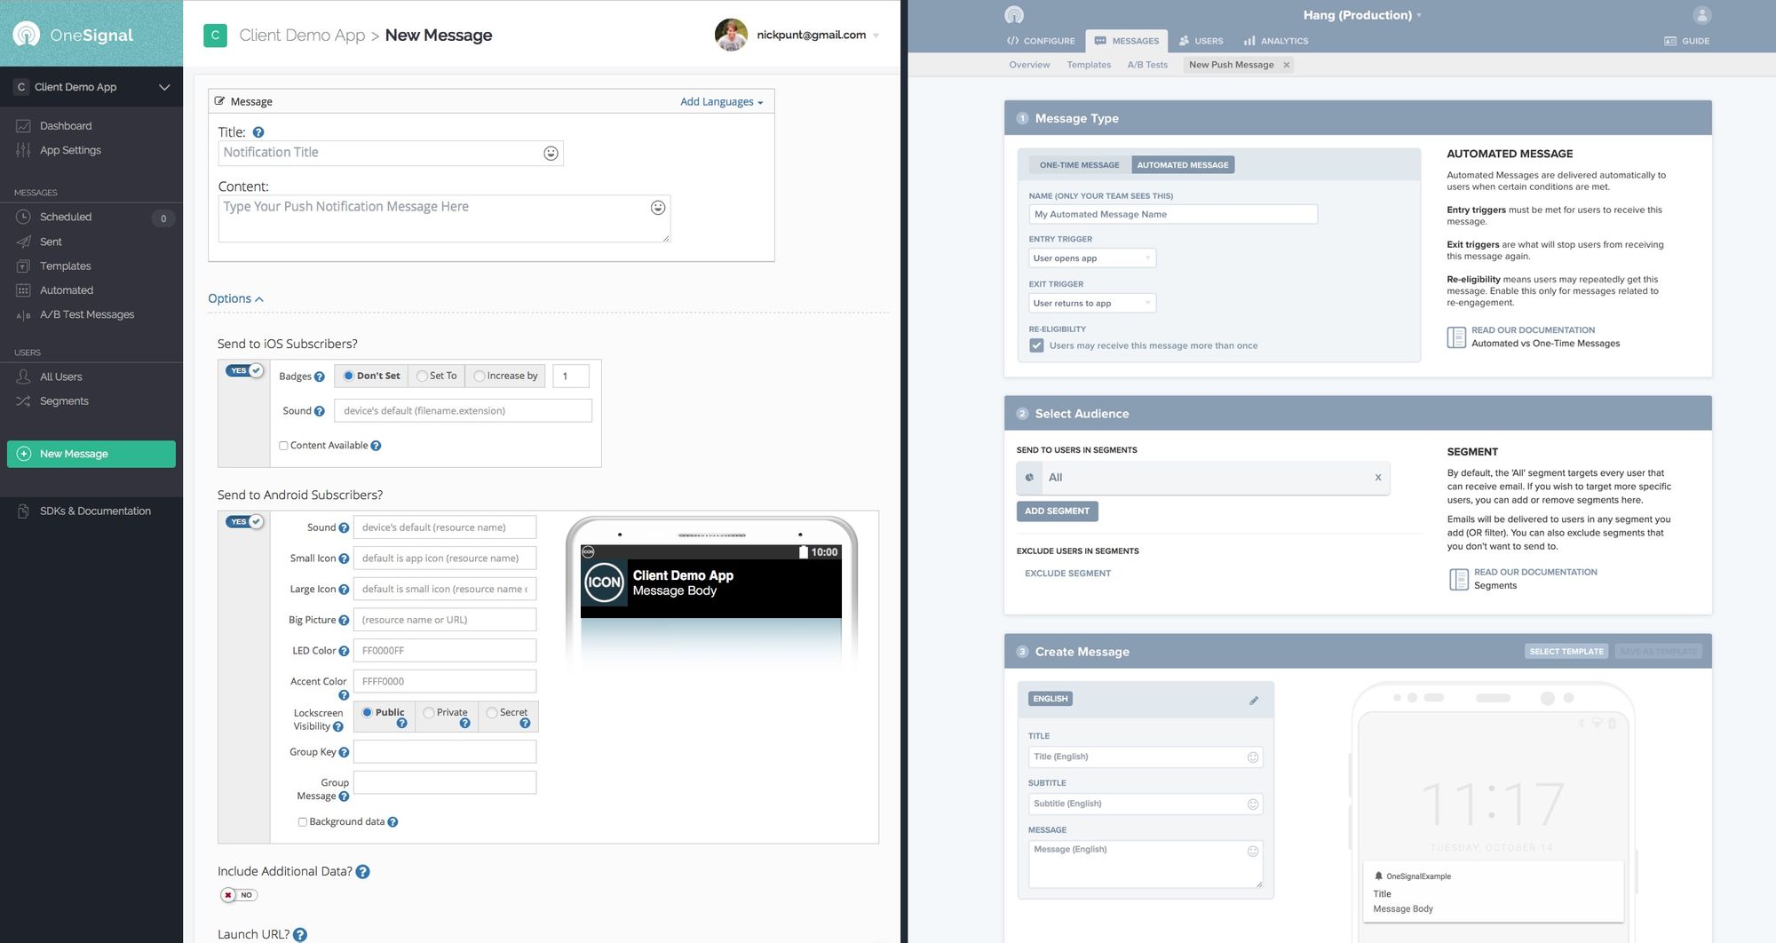Switch to the Analytics tab
Image resolution: width=1776 pixels, height=943 pixels.
(x=1276, y=41)
